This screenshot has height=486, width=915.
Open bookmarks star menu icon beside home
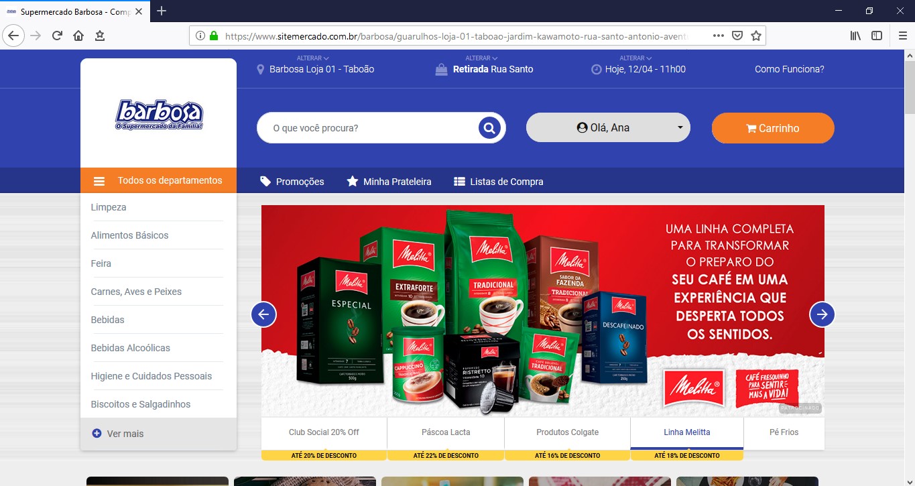100,36
